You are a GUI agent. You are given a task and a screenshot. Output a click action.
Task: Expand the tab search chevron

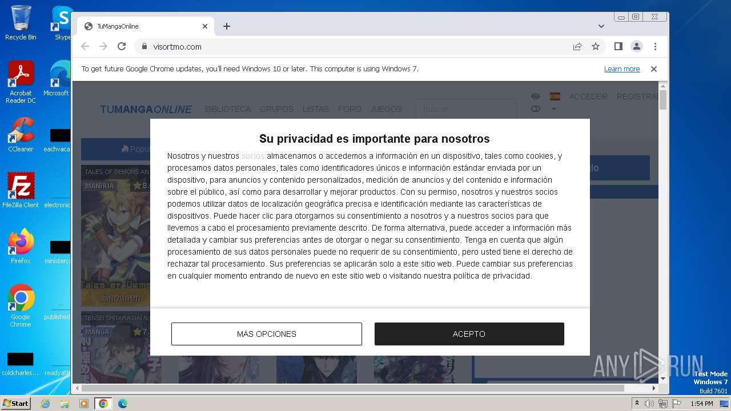click(x=601, y=26)
